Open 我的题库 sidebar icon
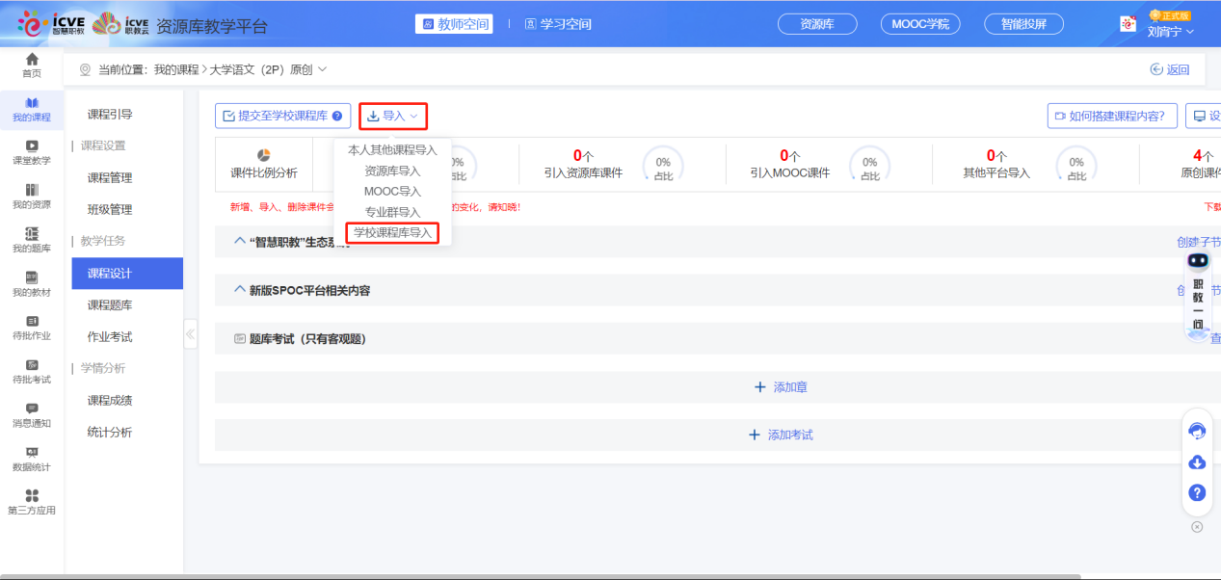 pos(32,239)
